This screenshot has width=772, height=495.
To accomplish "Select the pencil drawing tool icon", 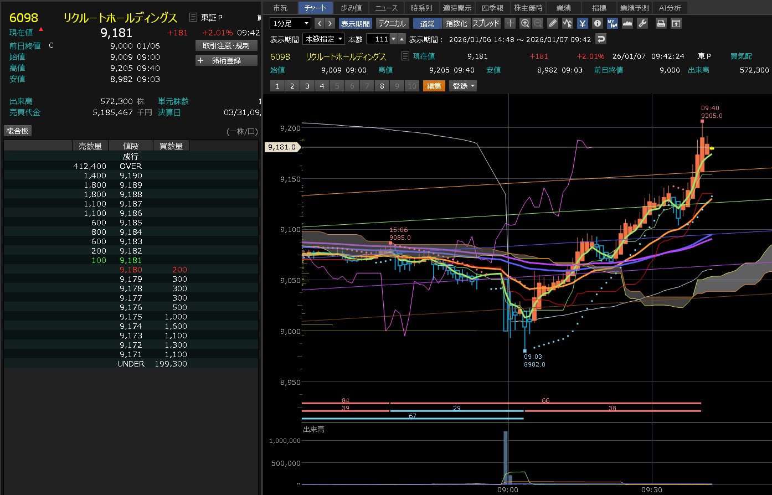I will click(x=553, y=23).
